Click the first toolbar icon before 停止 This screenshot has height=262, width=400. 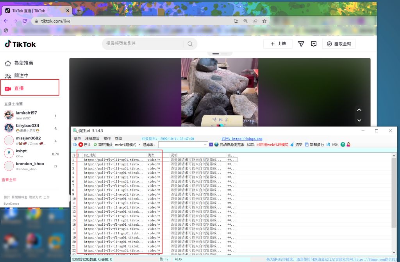75,144
